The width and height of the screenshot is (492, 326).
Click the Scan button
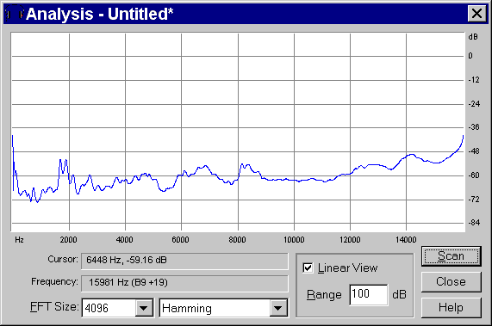tap(451, 256)
